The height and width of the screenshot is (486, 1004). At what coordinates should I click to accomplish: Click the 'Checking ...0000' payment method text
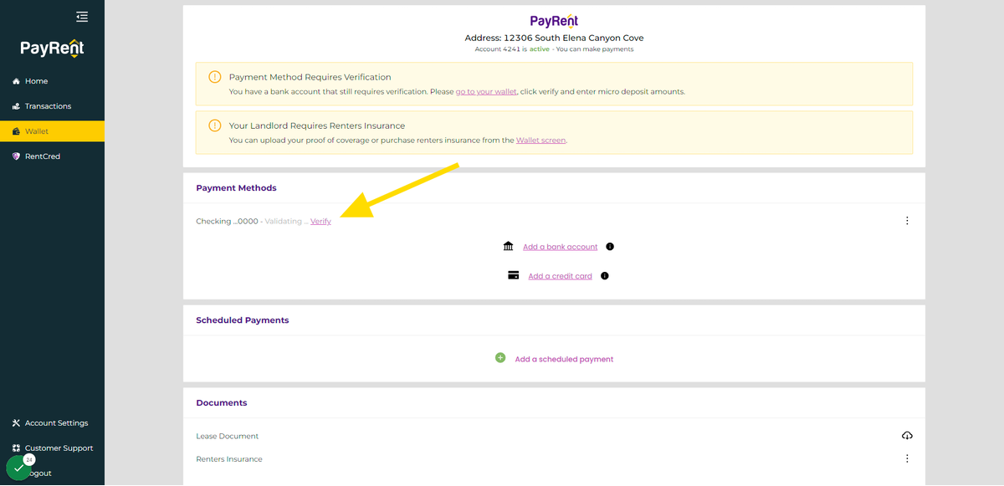[227, 221]
